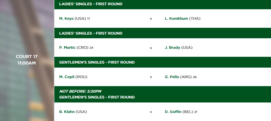Click seed number 26 beside Pella
Image resolution: width=271 pixels, height=121 pixels.
tap(195, 77)
